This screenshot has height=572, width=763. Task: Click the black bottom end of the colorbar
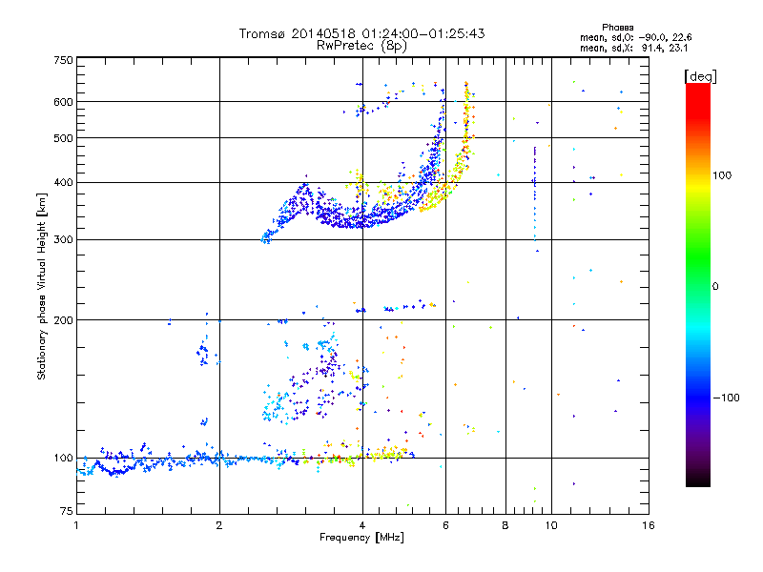tap(698, 480)
